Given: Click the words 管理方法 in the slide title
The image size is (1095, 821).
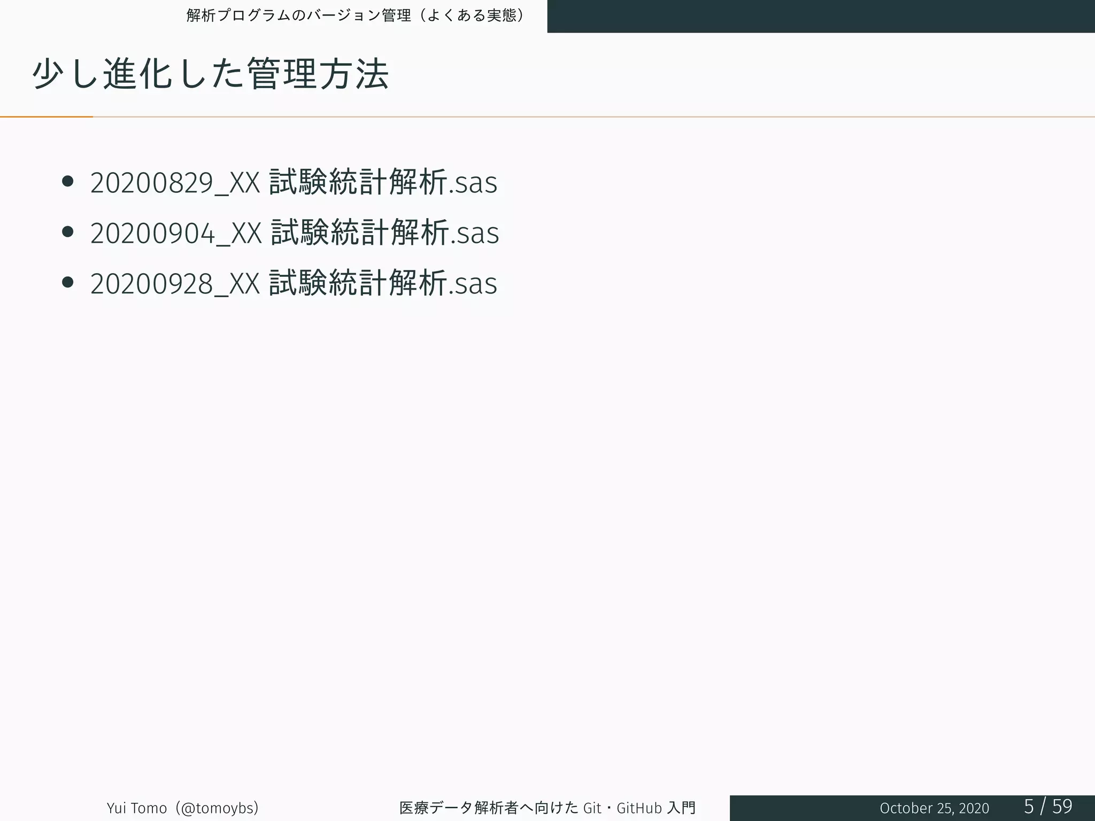Looking at the screenshot, I should [x=318, y=74].
